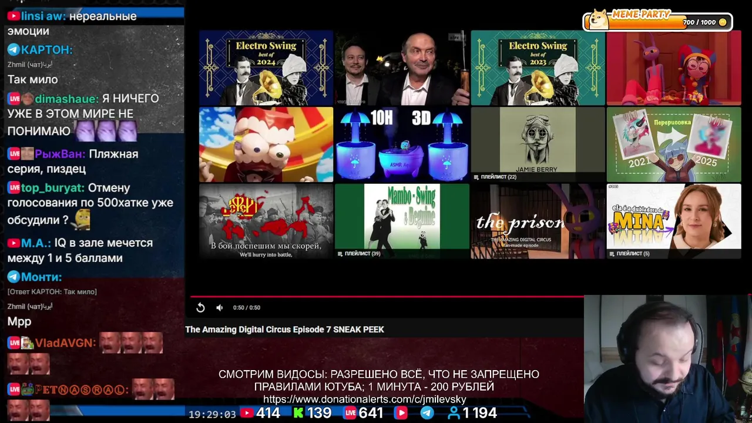This screenshot has height=423, width=752.
Task: Click the ПЛЕЙЛИСТ (5) label icon
Action: pos(612,254)
